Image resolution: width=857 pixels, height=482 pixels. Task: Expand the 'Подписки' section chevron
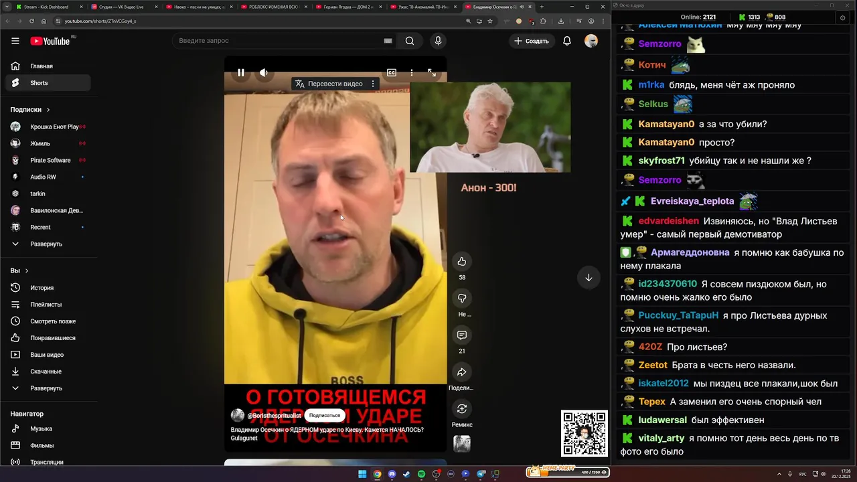point(48,109)
